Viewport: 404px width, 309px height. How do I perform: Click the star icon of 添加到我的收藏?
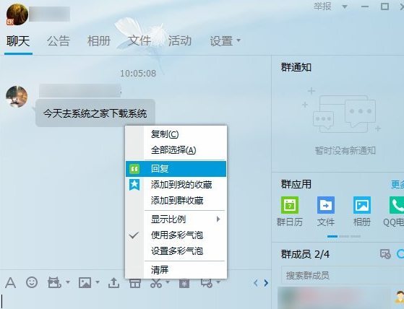(x=134, y=185)
